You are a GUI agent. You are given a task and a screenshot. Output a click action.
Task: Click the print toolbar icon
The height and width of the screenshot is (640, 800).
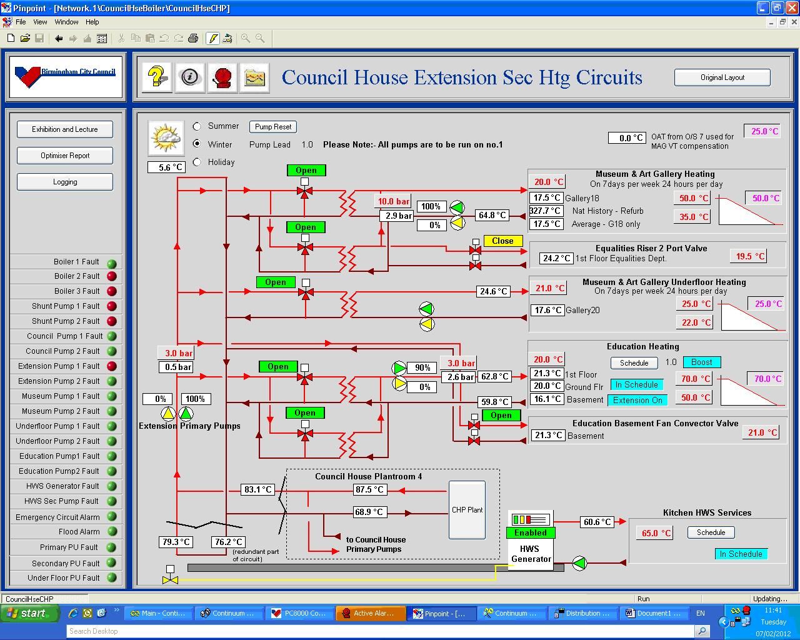click(x=193, y=39)
